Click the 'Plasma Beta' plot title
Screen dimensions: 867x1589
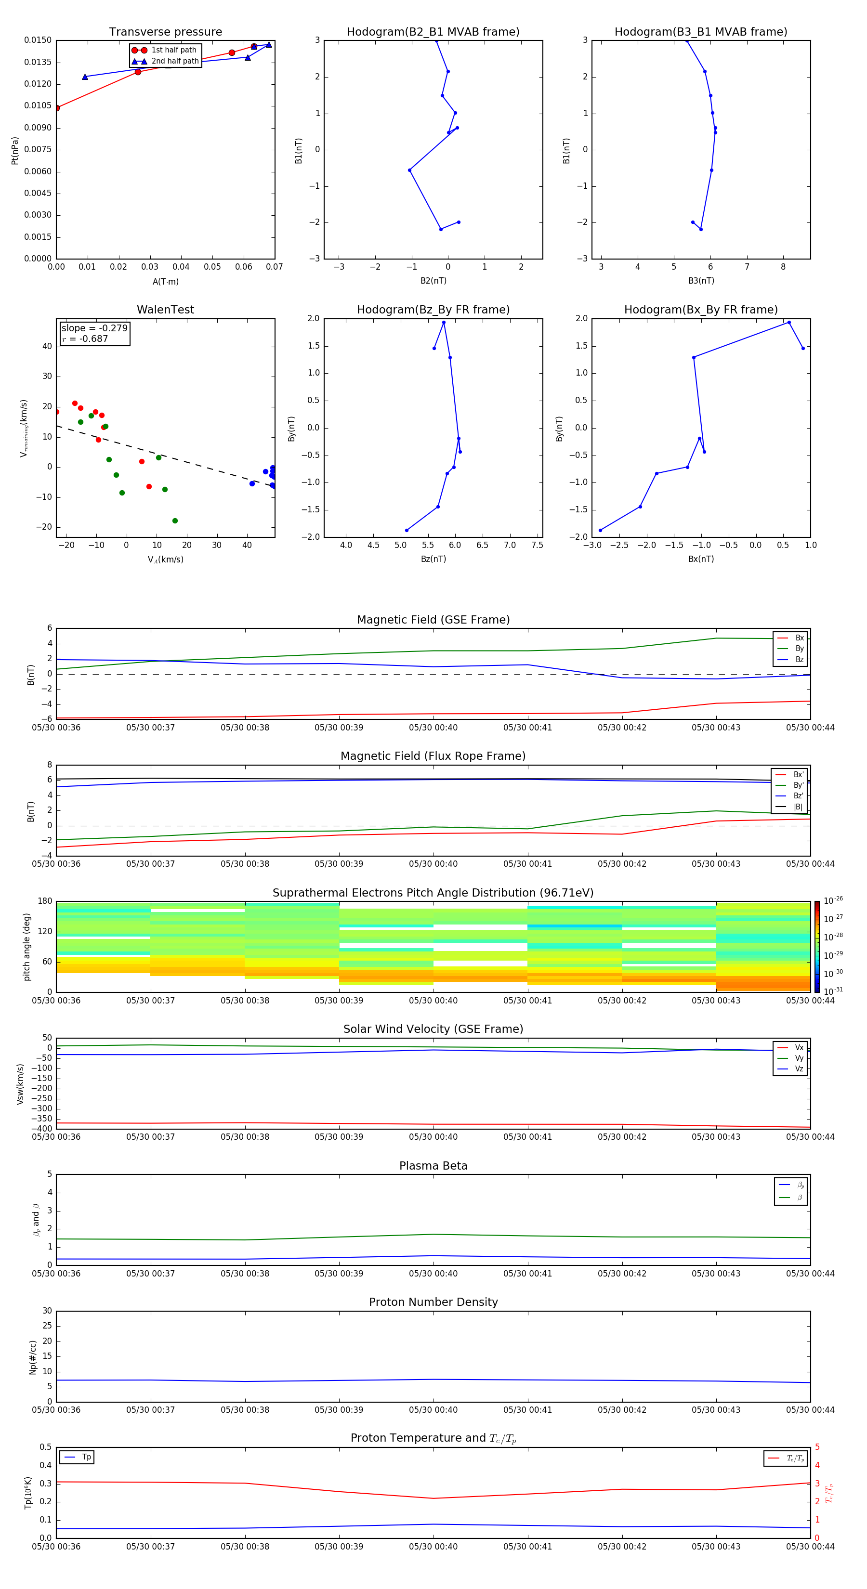(x=433, y=1166)
